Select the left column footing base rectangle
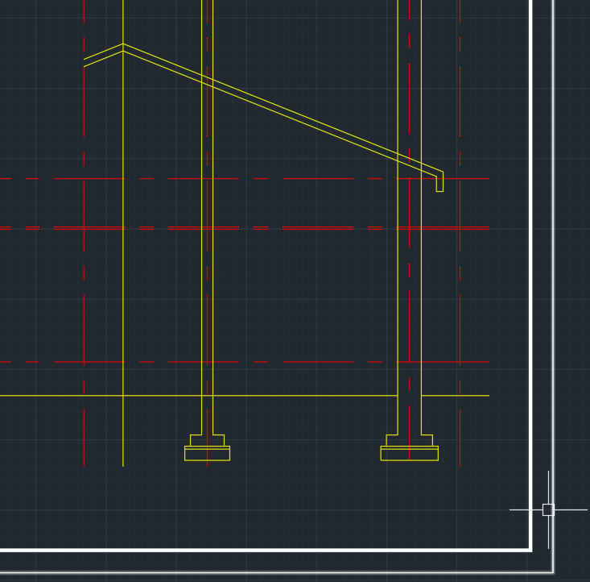 pos(207,453)
